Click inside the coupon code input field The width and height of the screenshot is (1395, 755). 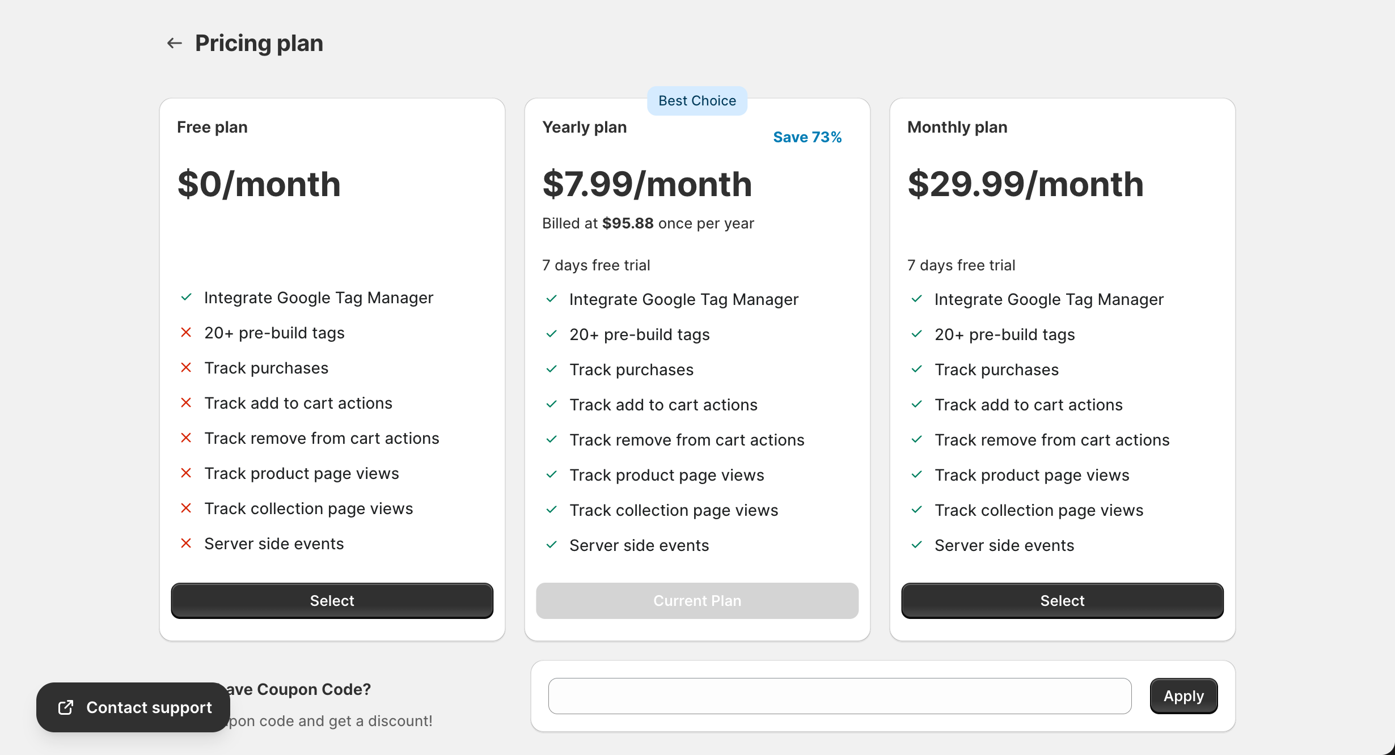[839, 695]
